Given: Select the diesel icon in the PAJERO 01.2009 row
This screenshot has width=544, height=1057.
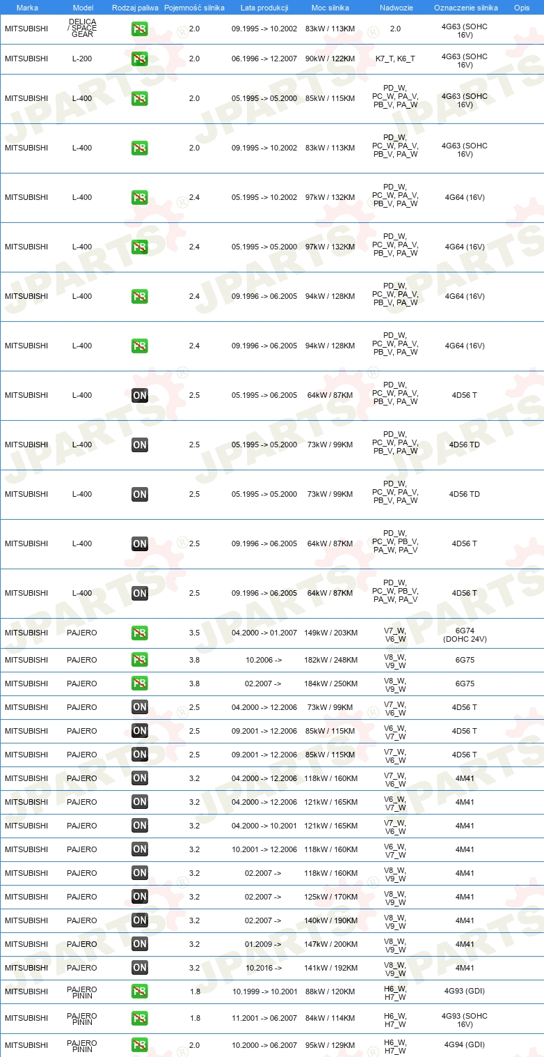Looking at the screenshot, I should (x=139, y=943).
